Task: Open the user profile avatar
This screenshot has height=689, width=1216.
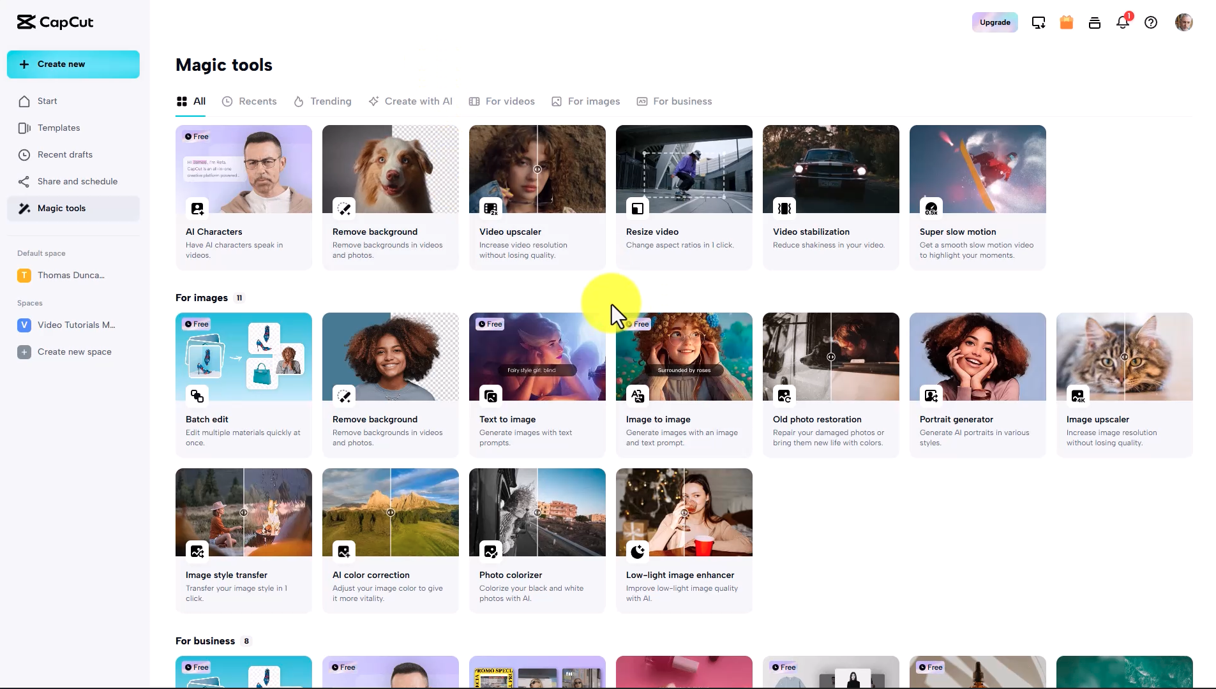Action: point(1184,22)
